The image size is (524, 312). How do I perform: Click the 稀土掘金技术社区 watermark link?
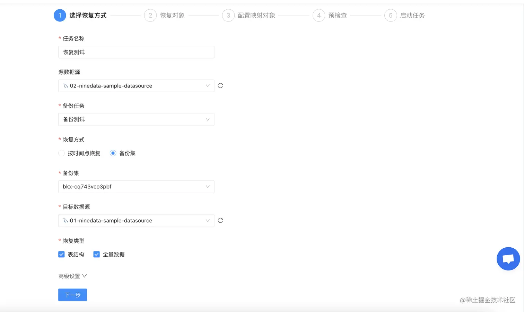[x=487, y=300]
